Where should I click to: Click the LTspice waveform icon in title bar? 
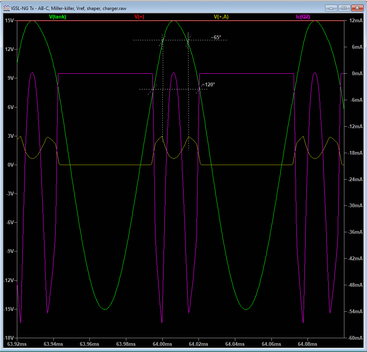coord(7,8)
